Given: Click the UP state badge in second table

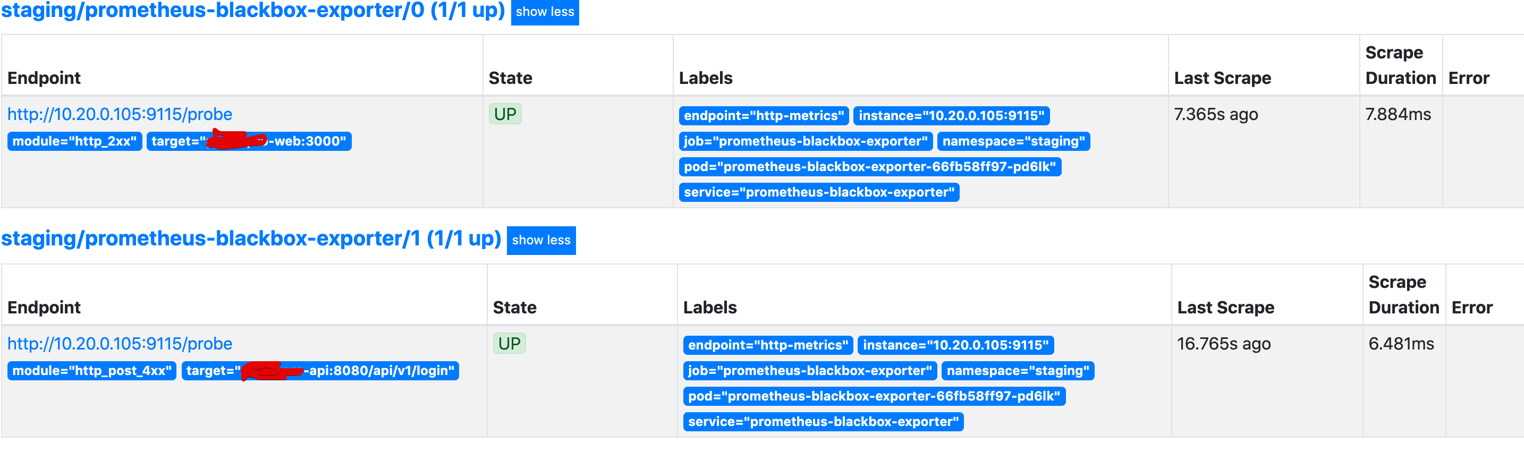Looking at the screenshot, I should point(509,344).
